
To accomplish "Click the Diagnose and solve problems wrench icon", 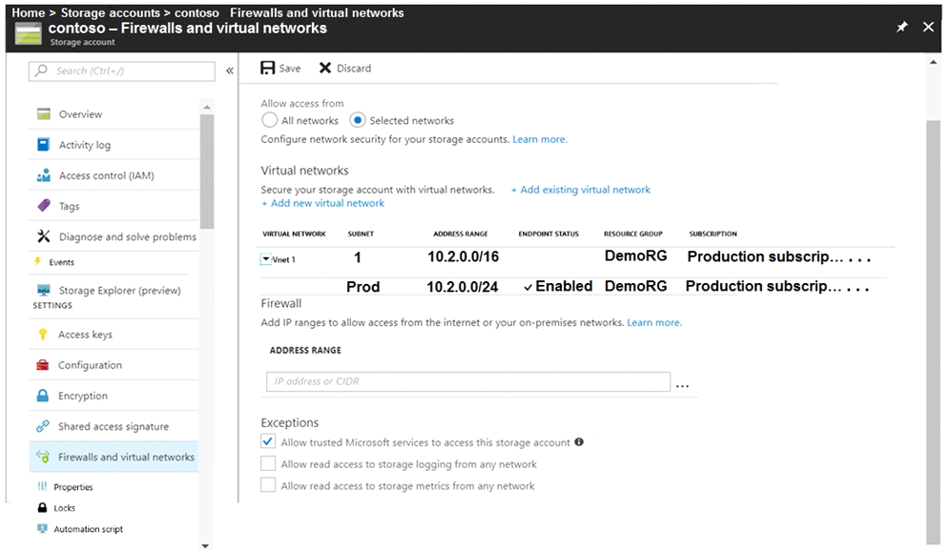I will tap(44, 236).
